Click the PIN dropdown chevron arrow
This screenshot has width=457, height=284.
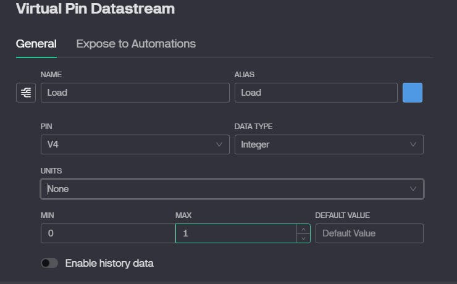coord(219,144)
